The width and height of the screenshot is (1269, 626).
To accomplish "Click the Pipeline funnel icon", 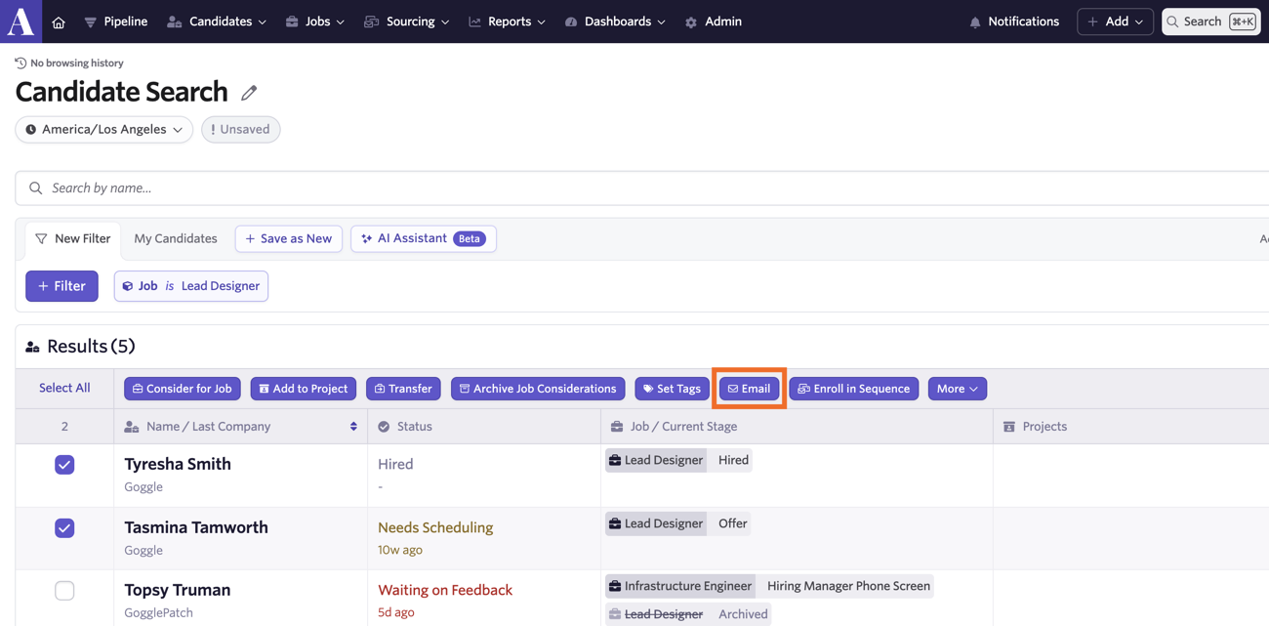I will pos(90,21).
